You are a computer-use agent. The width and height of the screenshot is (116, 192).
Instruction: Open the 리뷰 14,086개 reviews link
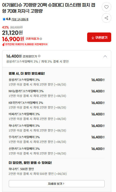[x=20, y=19]
